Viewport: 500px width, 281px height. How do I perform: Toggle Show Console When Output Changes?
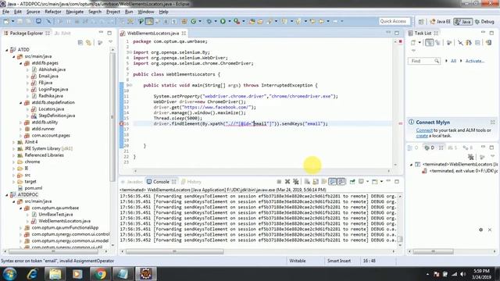click(333, 182)
